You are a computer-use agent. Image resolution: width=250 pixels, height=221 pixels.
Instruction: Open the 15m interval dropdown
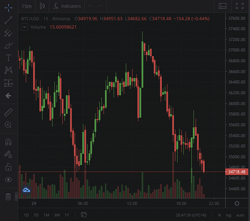pos(26,6)
